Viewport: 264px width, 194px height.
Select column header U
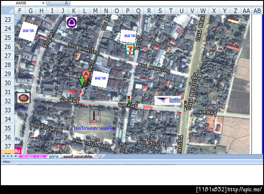(x=181, y=11)
